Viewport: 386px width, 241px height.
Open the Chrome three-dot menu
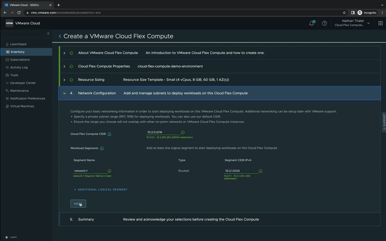(x=382, y=12)
